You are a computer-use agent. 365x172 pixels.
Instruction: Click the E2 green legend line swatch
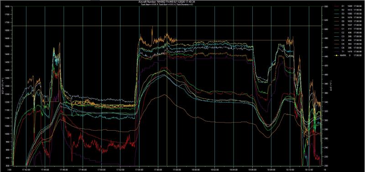click(337, 10)
